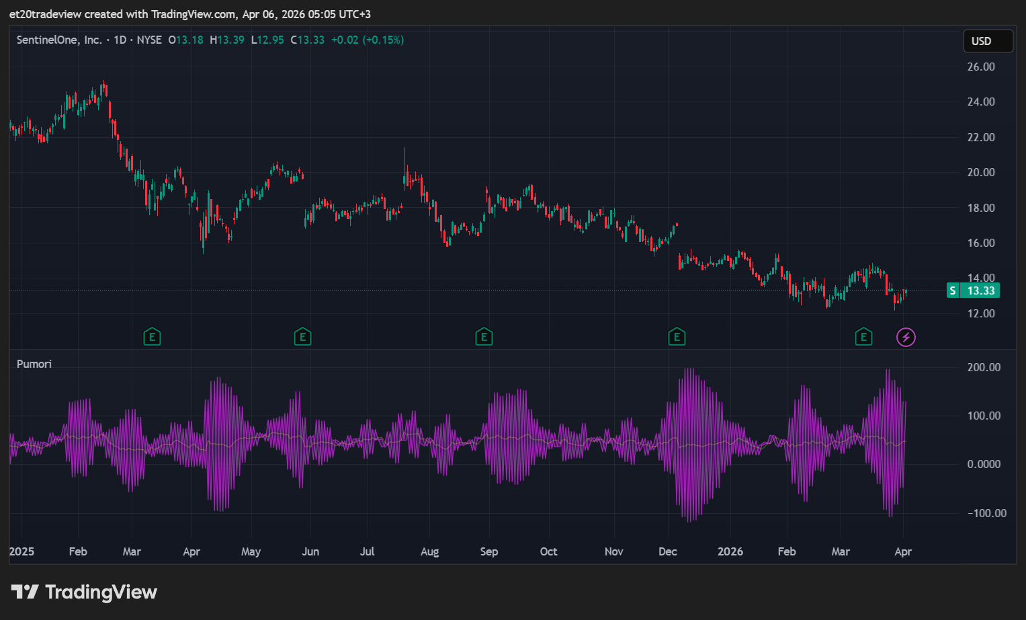1026x620 pixels.
Task: Click the TradingView logo at bottom left
Action: [x=84, y=592]
